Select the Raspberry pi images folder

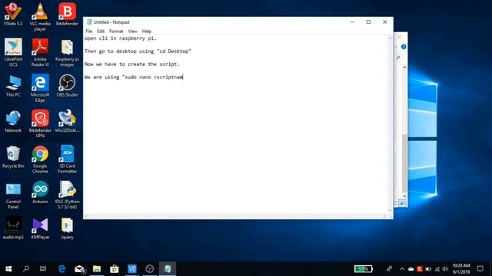(67, 52)
